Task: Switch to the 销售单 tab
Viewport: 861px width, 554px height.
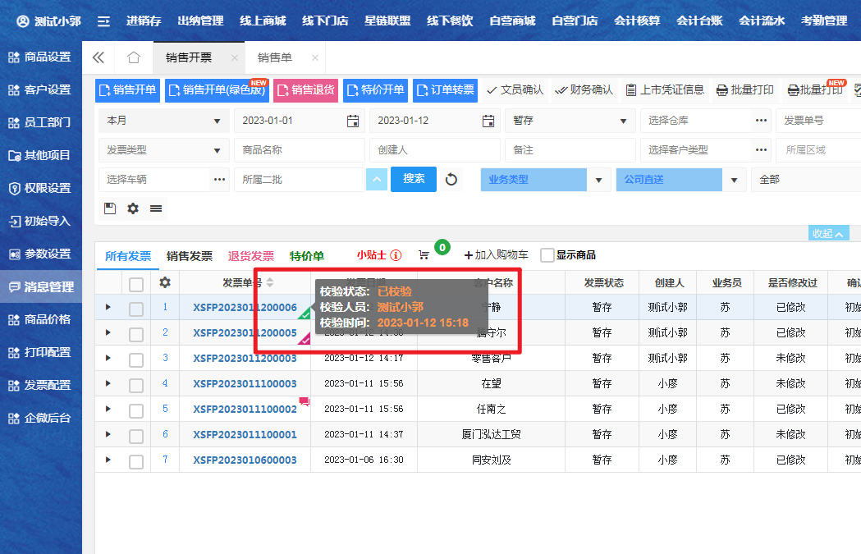Action: (275, 57)
